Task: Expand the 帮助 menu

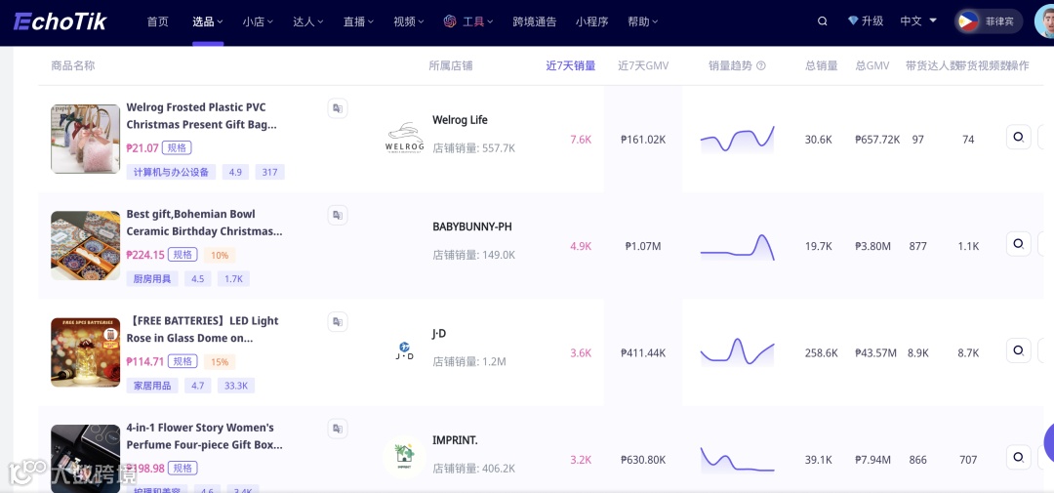Action: click(x=642, y=21)
